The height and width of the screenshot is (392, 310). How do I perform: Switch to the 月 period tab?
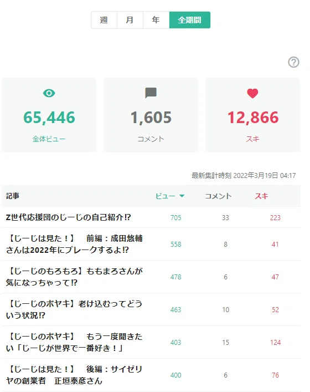[x=130, y=20]
